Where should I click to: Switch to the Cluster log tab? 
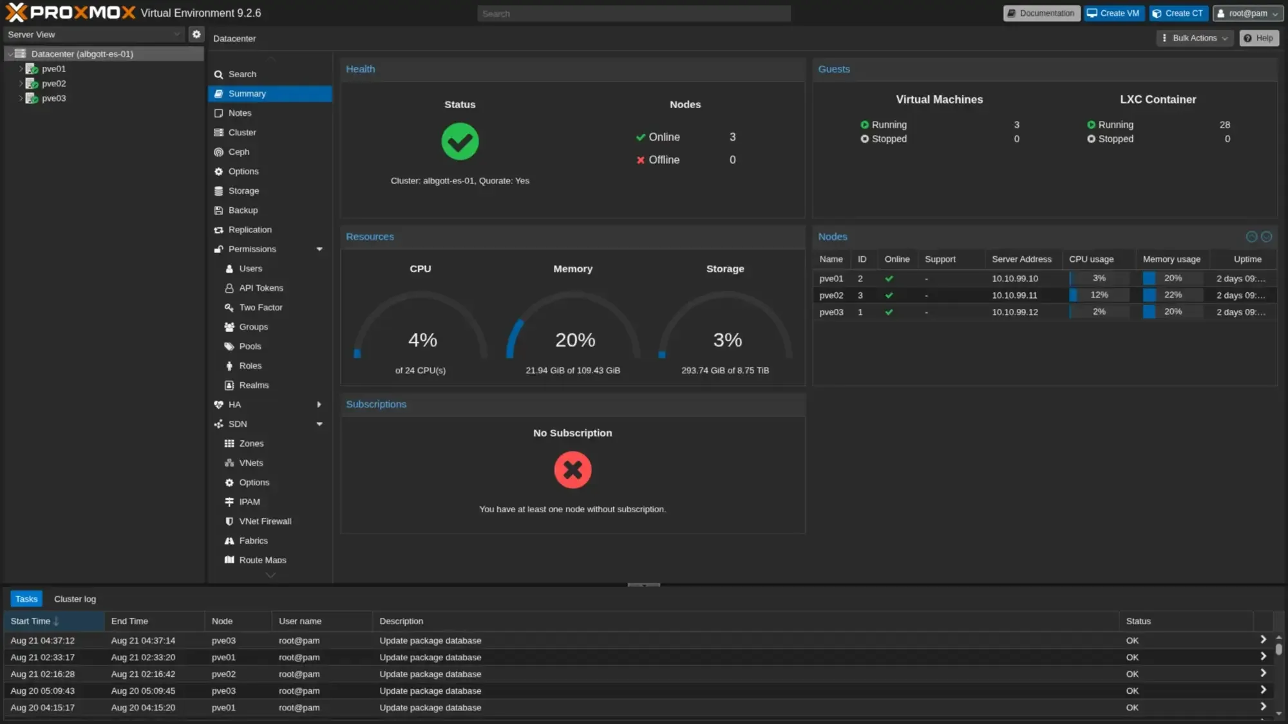[75, 599]
